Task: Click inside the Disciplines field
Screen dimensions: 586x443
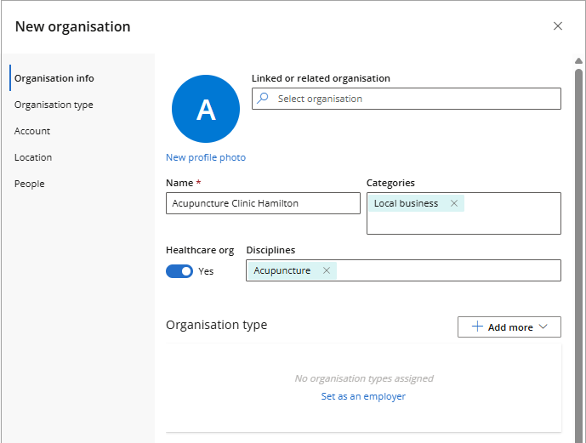Action: (404, 270)
